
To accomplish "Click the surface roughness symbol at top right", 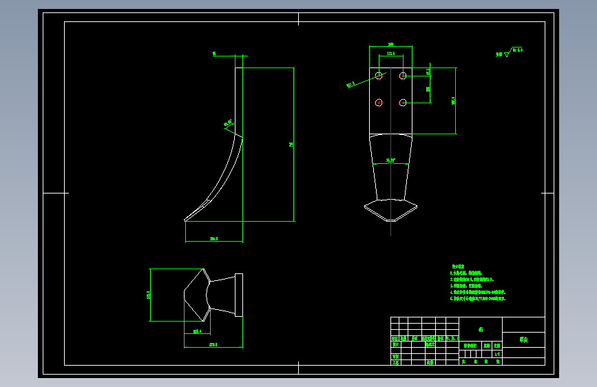I will [509, 52].
